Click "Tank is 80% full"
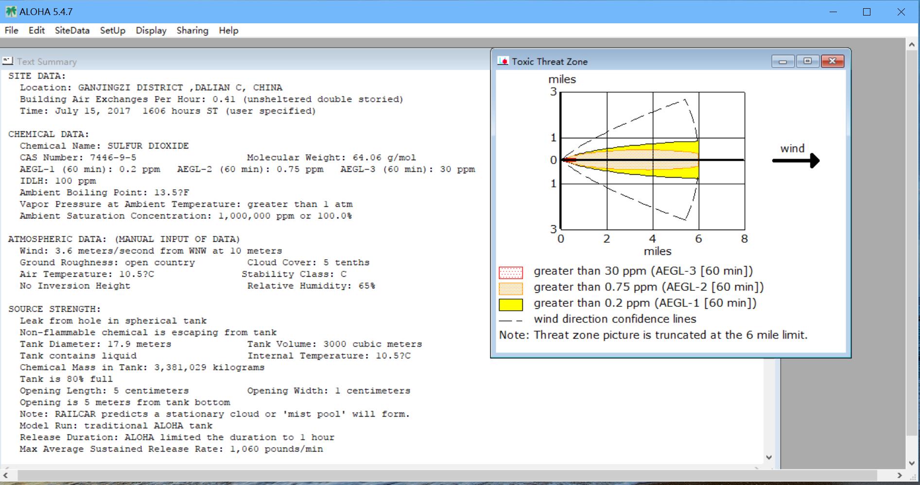 click(66, 379)
